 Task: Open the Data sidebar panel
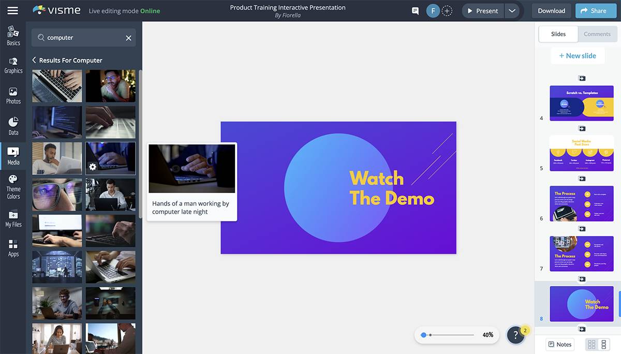point(13,126)
